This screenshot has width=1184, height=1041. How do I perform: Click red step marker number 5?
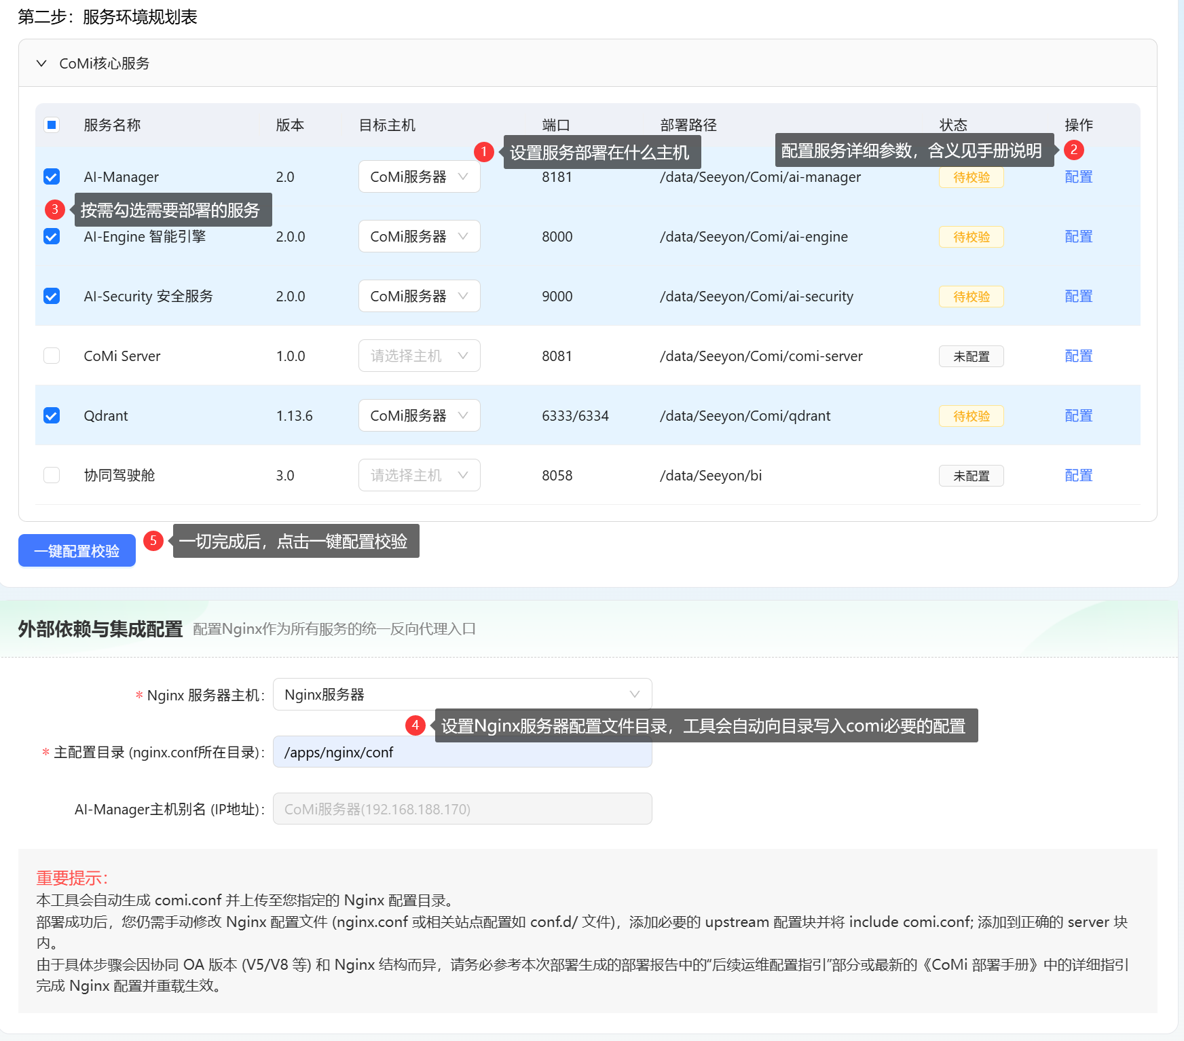(x=153, y=541)
